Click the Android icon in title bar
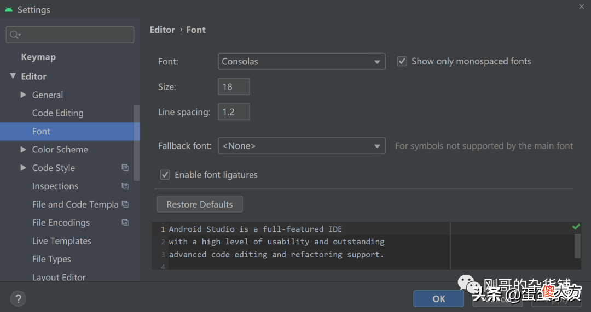 click(9, 9)
